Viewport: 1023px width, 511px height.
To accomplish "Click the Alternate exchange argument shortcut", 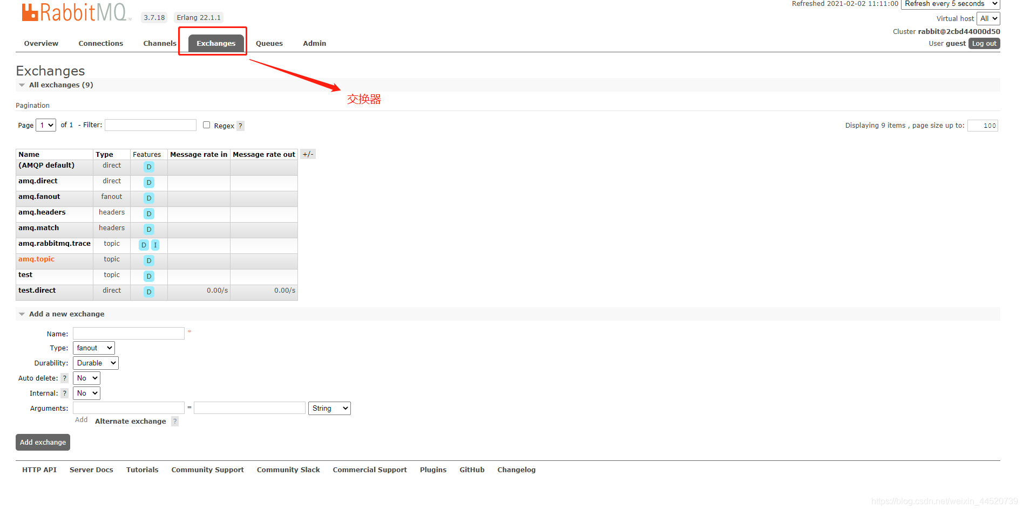I will 131,421.
